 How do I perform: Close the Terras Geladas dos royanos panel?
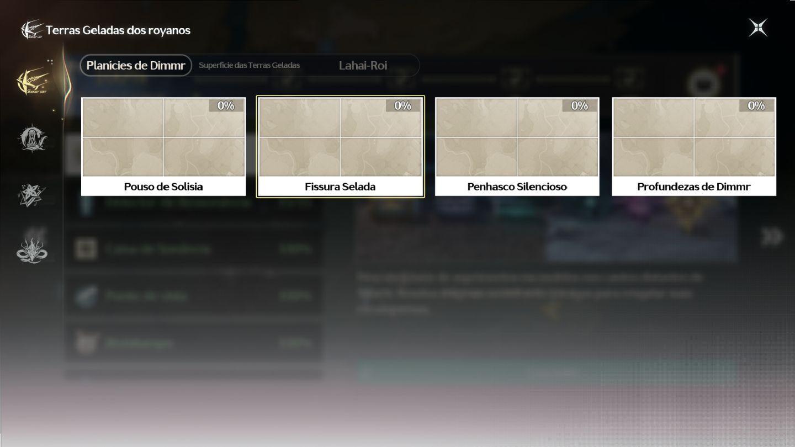coord(758,28)
